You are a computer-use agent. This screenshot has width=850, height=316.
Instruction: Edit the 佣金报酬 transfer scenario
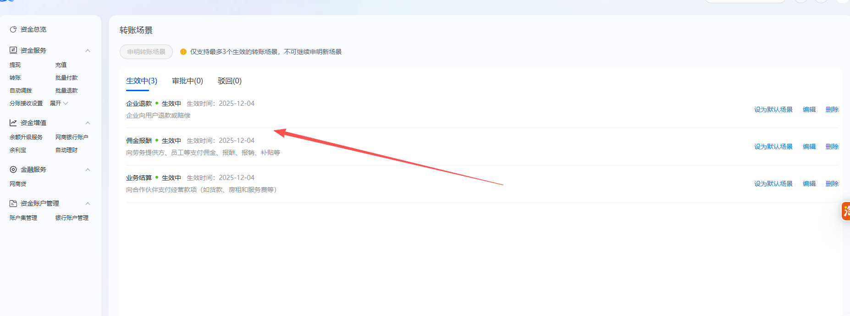(809, 147)
